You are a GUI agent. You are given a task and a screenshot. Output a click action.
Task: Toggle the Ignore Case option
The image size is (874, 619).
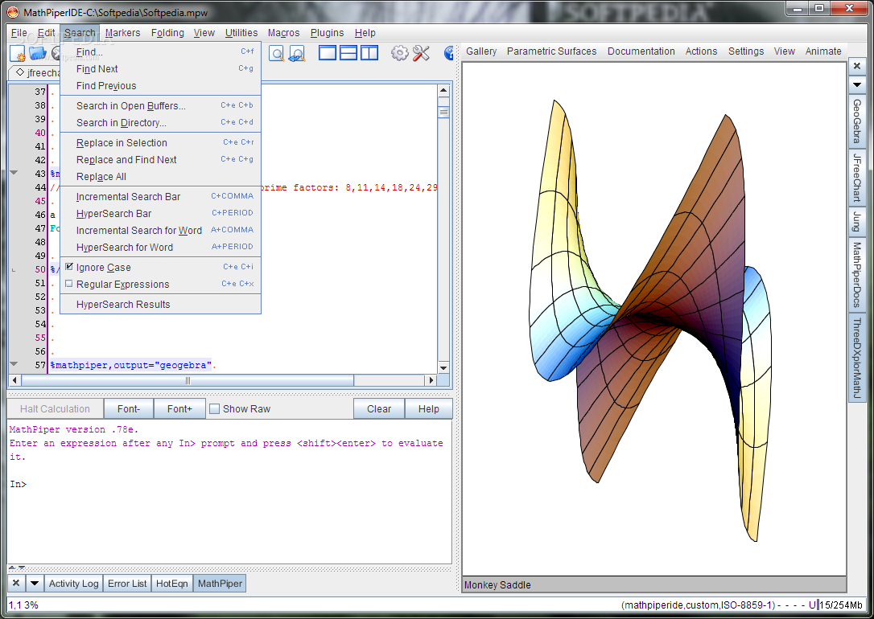(x=160, y=267)
